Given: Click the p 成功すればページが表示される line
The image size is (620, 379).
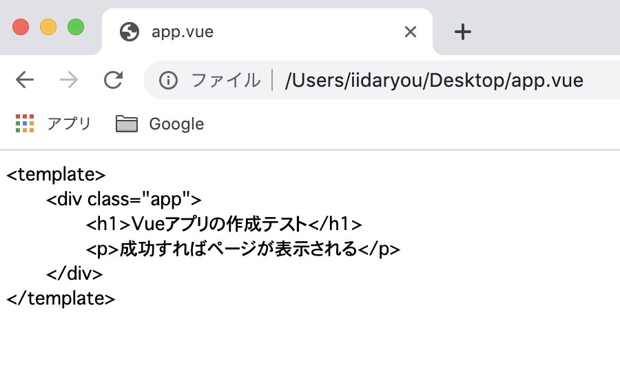Looking at the screenshot, I should tap(243, 249).
